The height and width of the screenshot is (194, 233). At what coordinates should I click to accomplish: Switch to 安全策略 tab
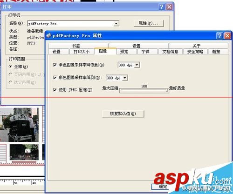(195, 51)
